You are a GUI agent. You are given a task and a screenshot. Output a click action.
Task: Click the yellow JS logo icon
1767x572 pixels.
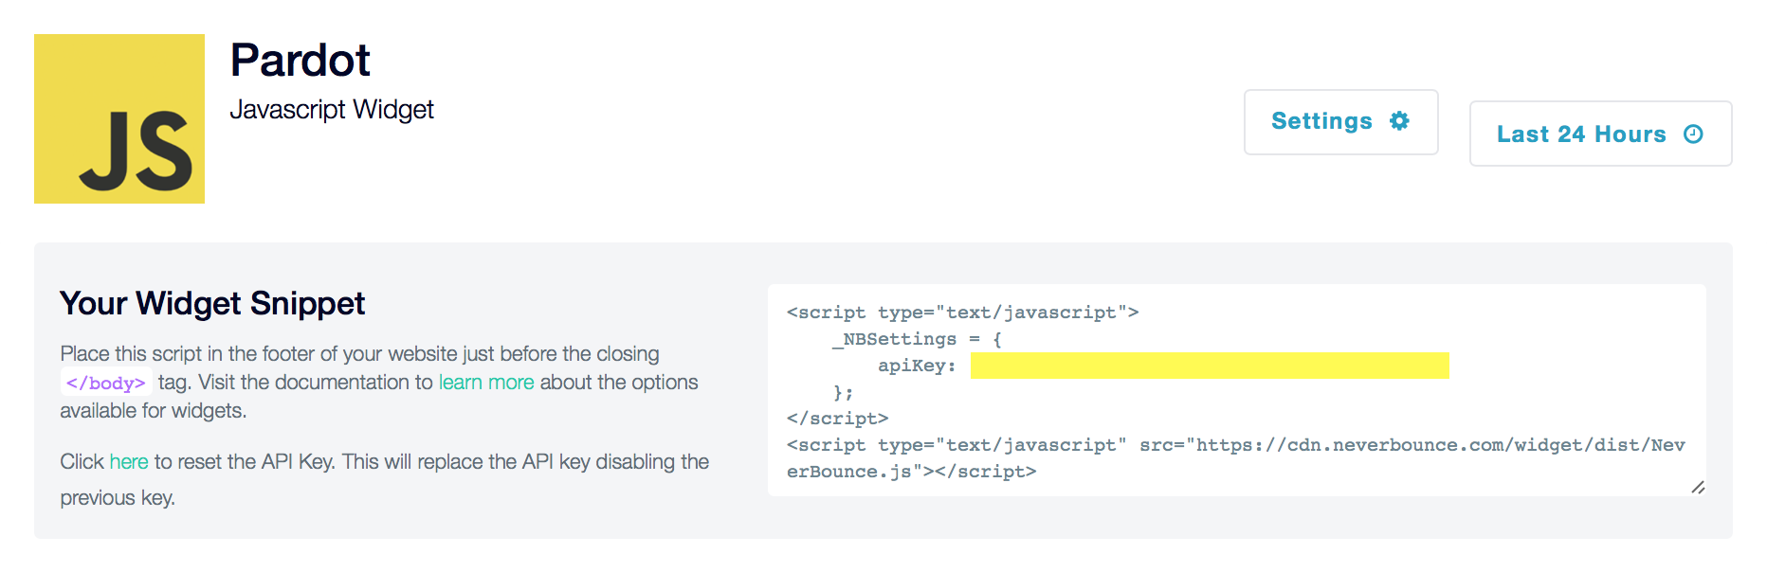click(x=119, y=118)
